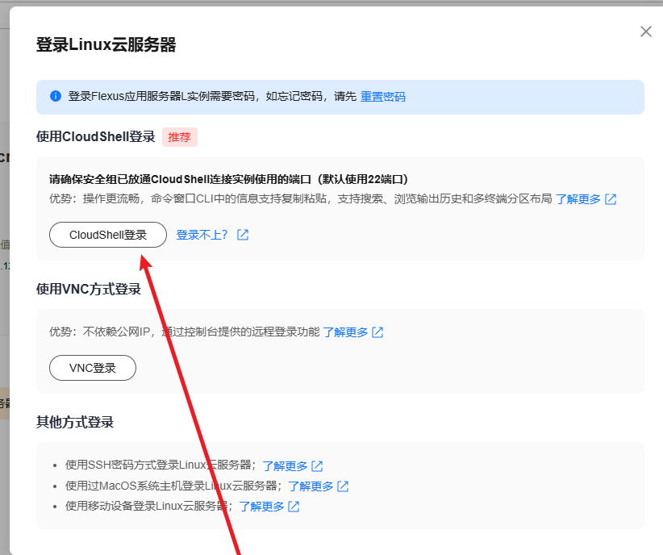
Task: Open 了解更多 link for CloudShell advantages
Action: click(578, 198)
